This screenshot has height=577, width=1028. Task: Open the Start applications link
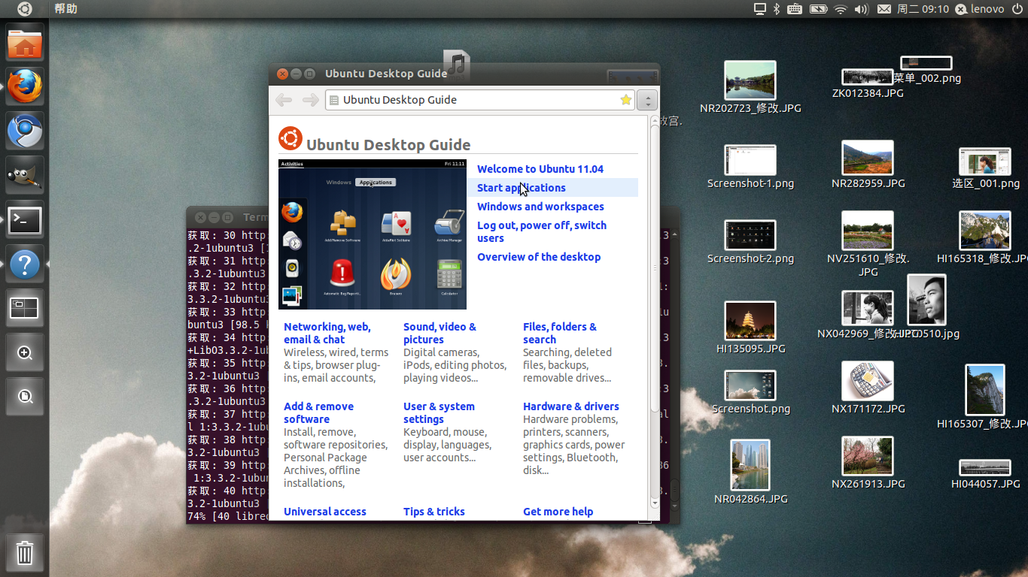coord(522,188)
